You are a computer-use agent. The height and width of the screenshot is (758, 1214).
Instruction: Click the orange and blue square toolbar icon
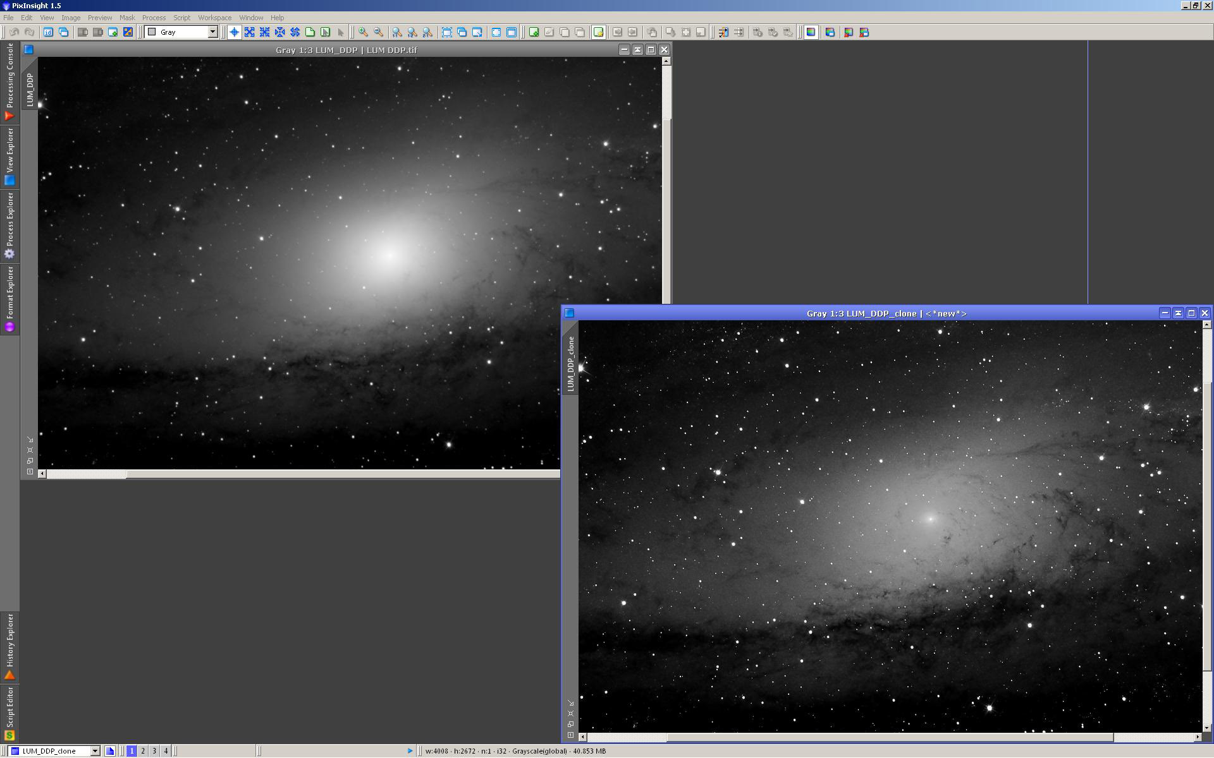tap(128, 32)
